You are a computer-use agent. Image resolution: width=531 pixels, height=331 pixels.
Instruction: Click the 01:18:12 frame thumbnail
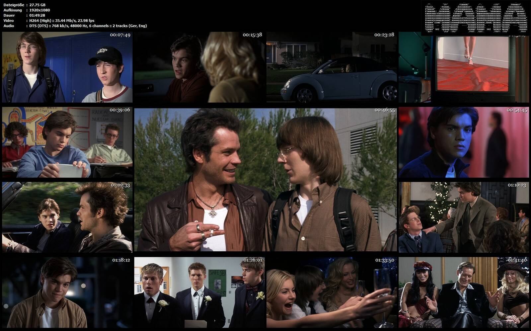(x=67, y=292)
